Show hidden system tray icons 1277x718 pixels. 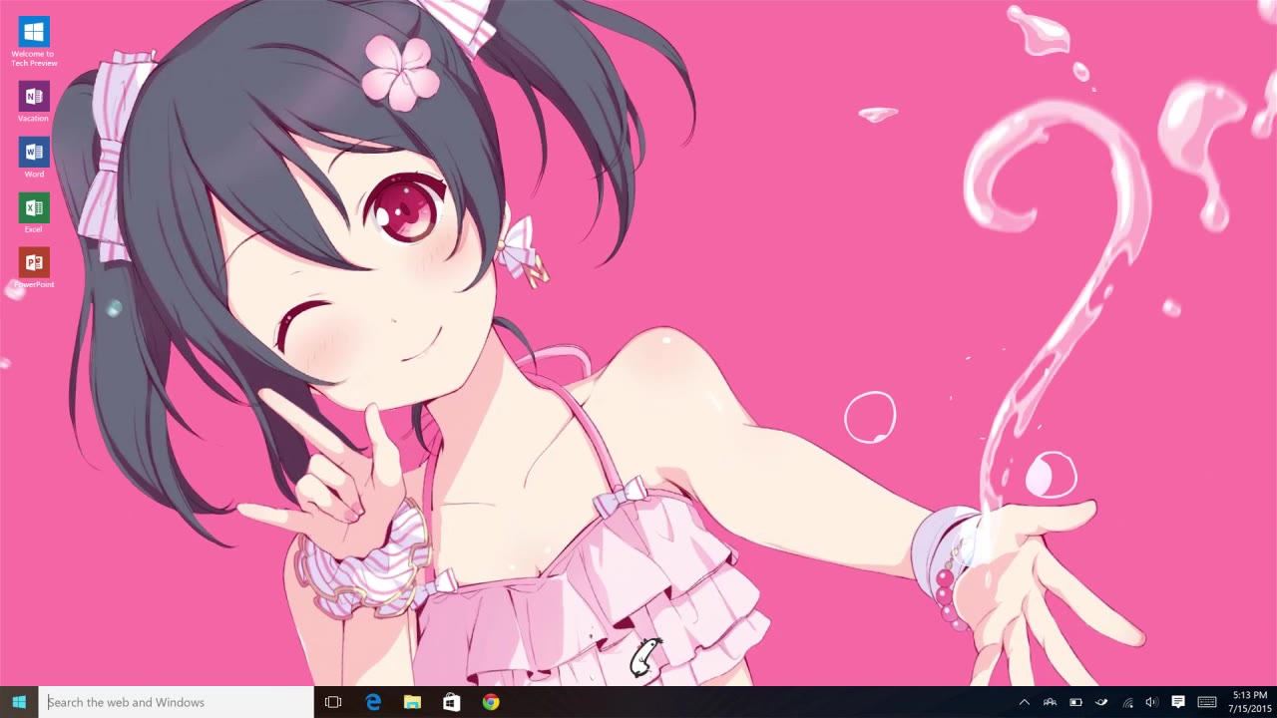(x=1024, y=702)
